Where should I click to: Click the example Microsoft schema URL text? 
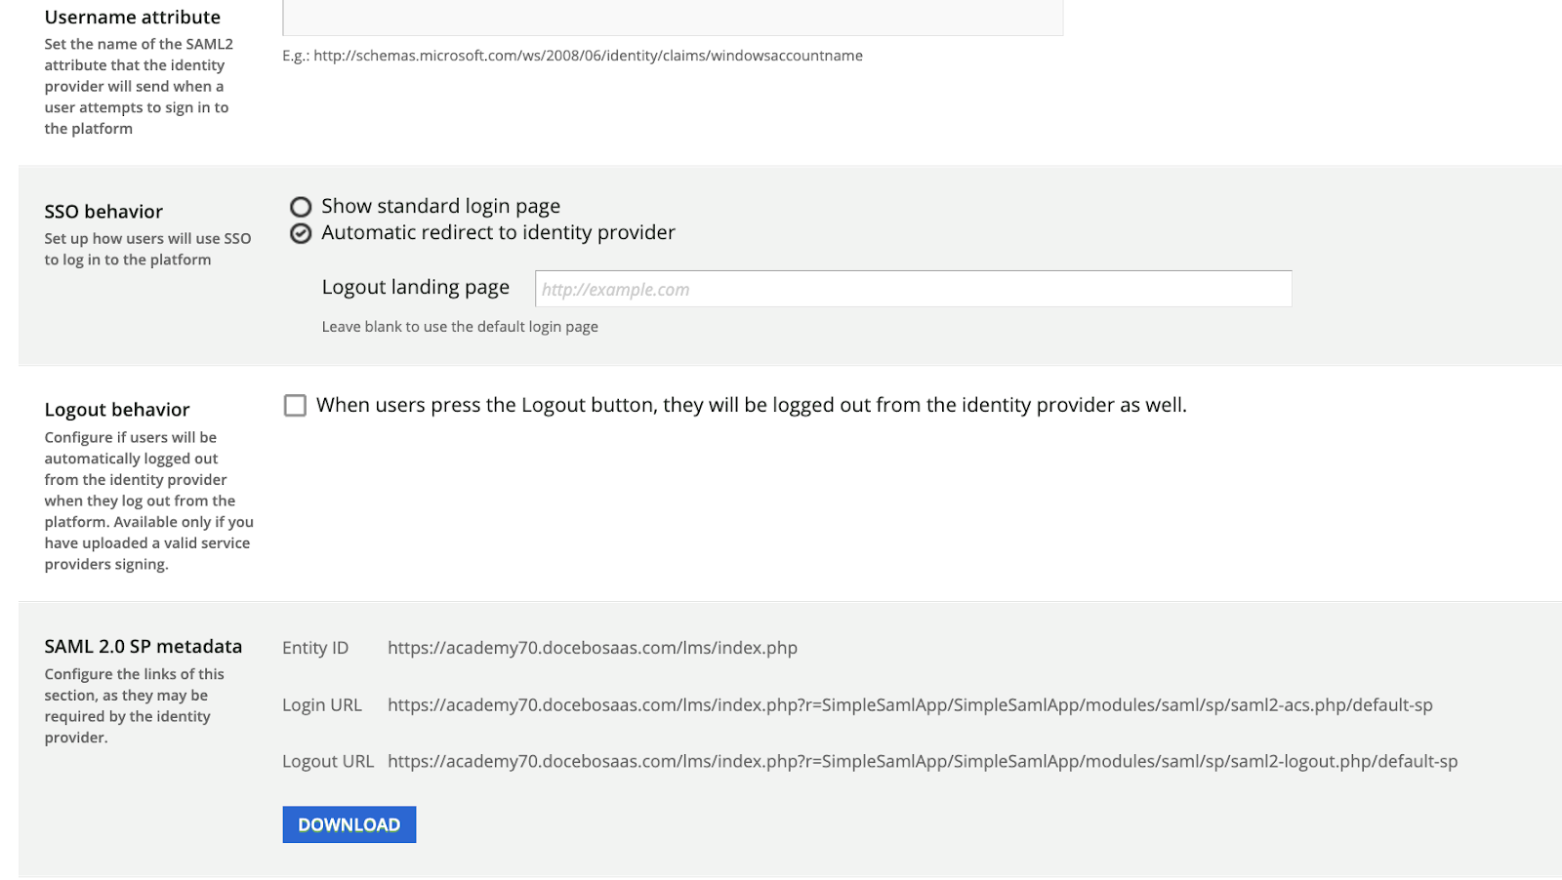click(x=588, y=56)
